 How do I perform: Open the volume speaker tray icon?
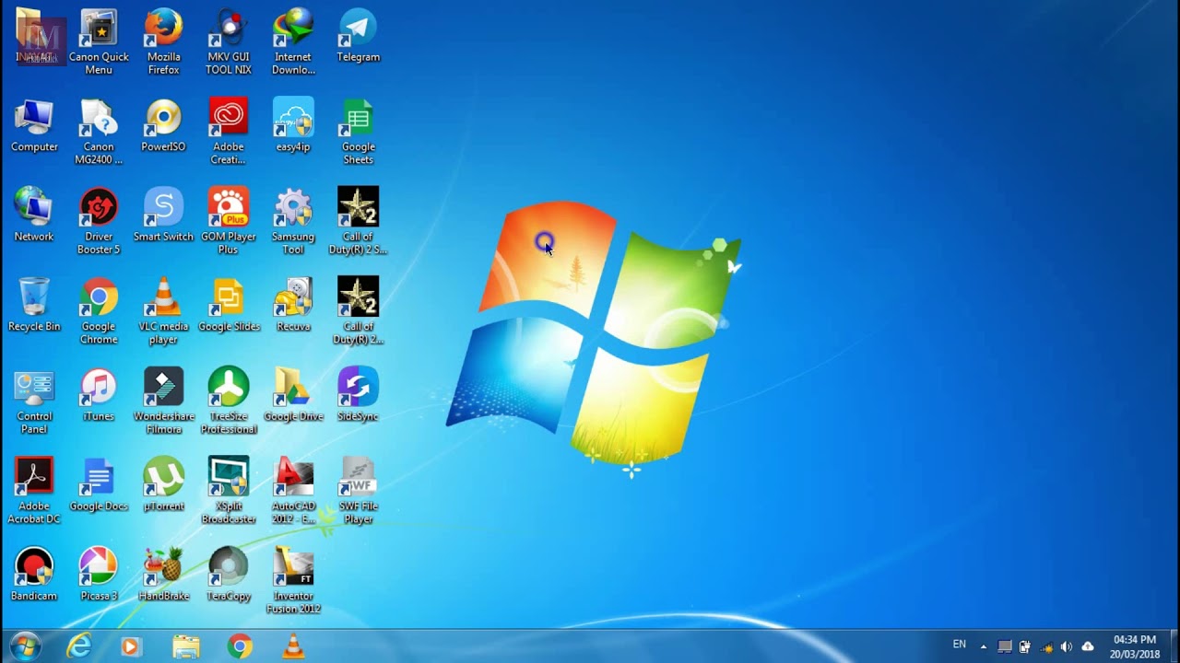(1067, 647)
